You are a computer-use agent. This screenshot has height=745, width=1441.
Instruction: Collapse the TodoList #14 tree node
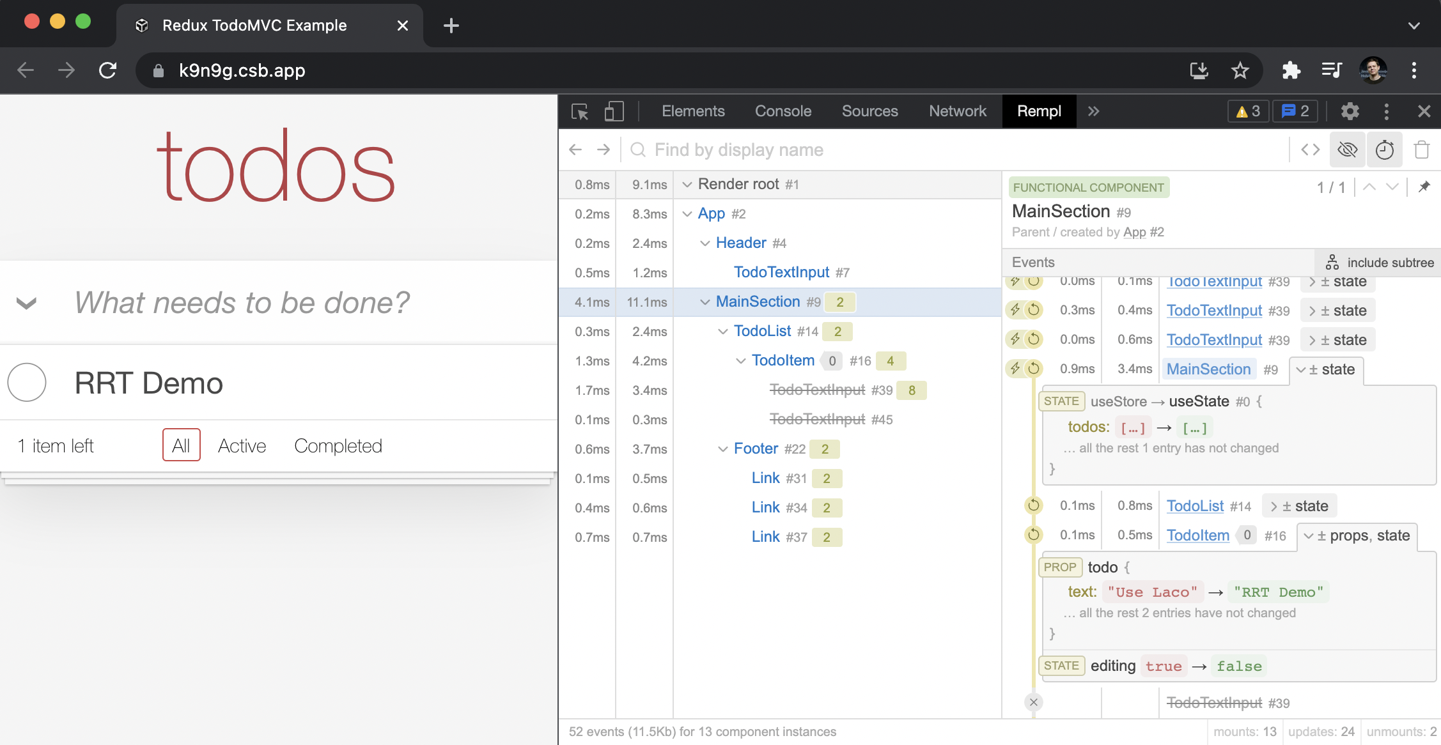pyautogui.click(x=723, y=332)
